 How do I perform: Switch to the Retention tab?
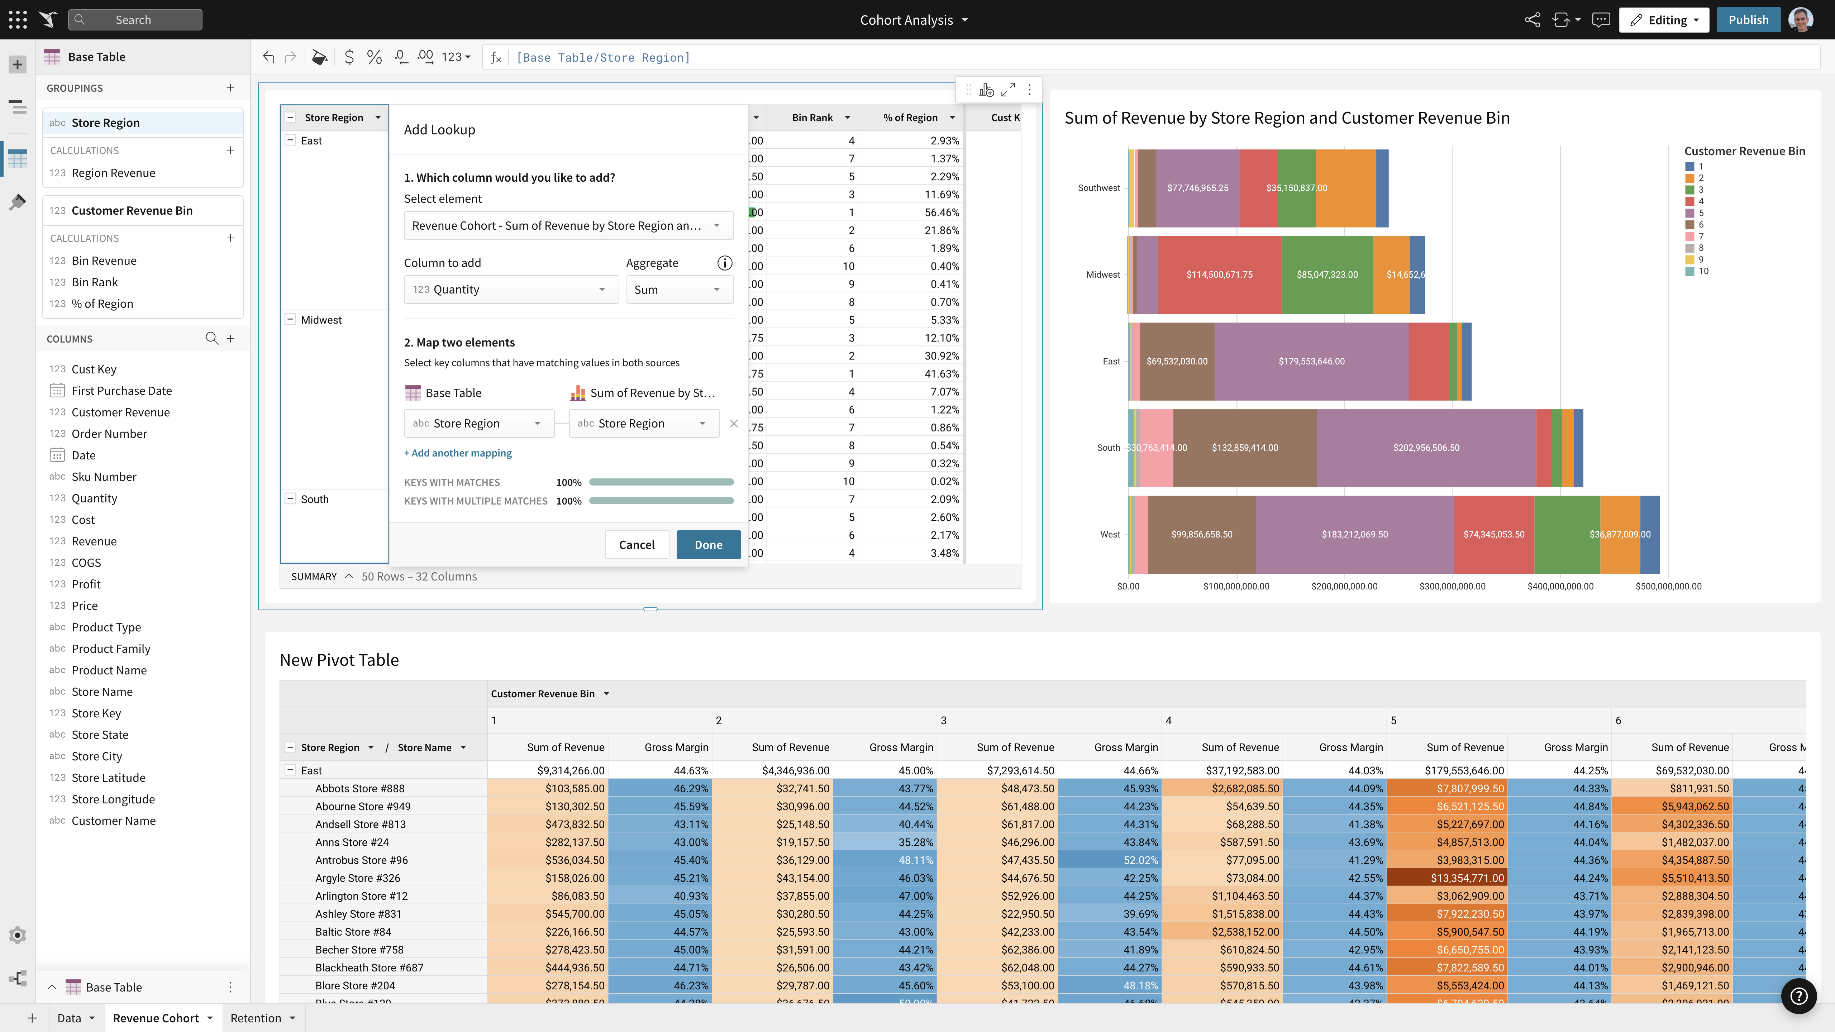click(x=257, y=1018)
